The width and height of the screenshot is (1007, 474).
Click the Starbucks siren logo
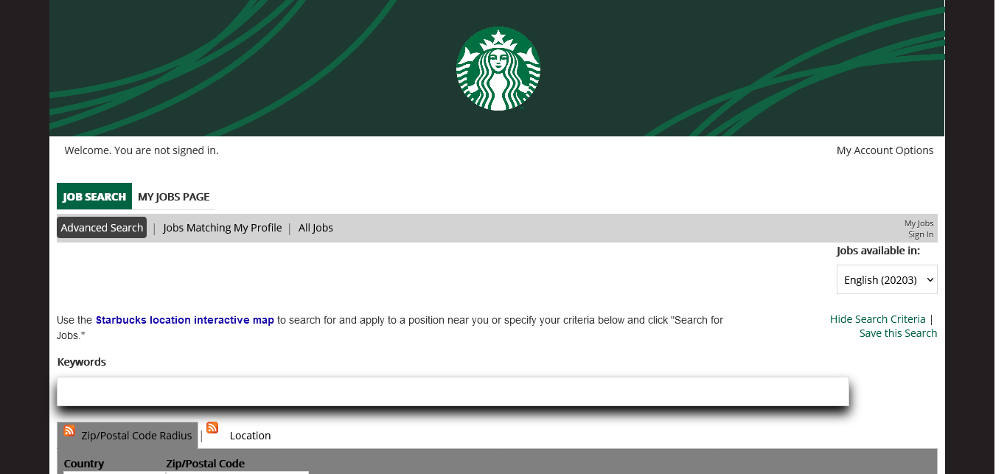click(498, 69)
